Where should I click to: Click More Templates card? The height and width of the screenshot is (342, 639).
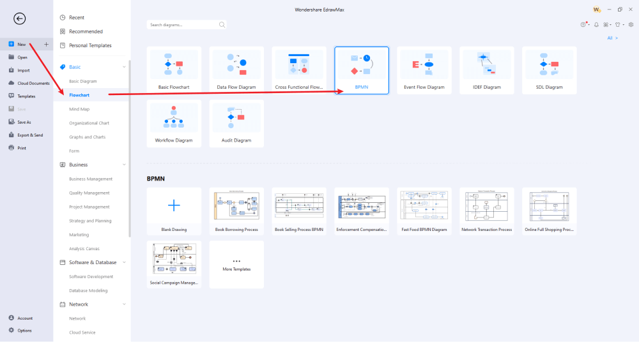tap(236, 264)
